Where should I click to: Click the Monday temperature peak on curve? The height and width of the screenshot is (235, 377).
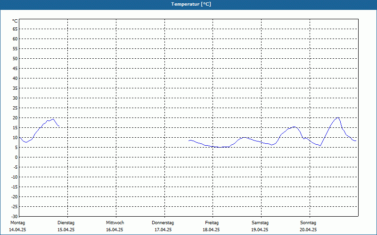[53, 119]
